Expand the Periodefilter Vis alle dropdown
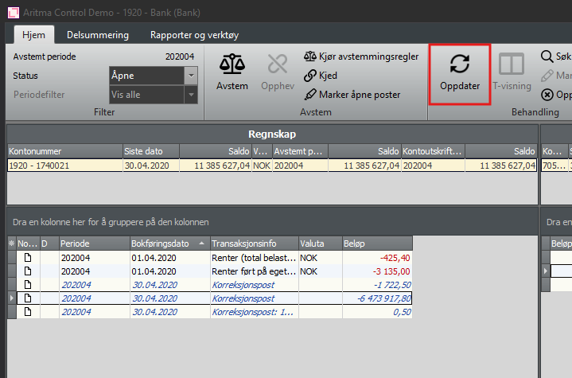This screenshot has width=572, height=378. coord(190,95)
